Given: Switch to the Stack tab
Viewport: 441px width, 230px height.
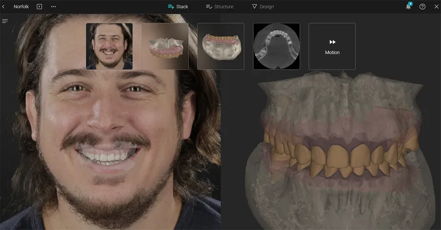Looking at the screenshot, I should 178,7.
